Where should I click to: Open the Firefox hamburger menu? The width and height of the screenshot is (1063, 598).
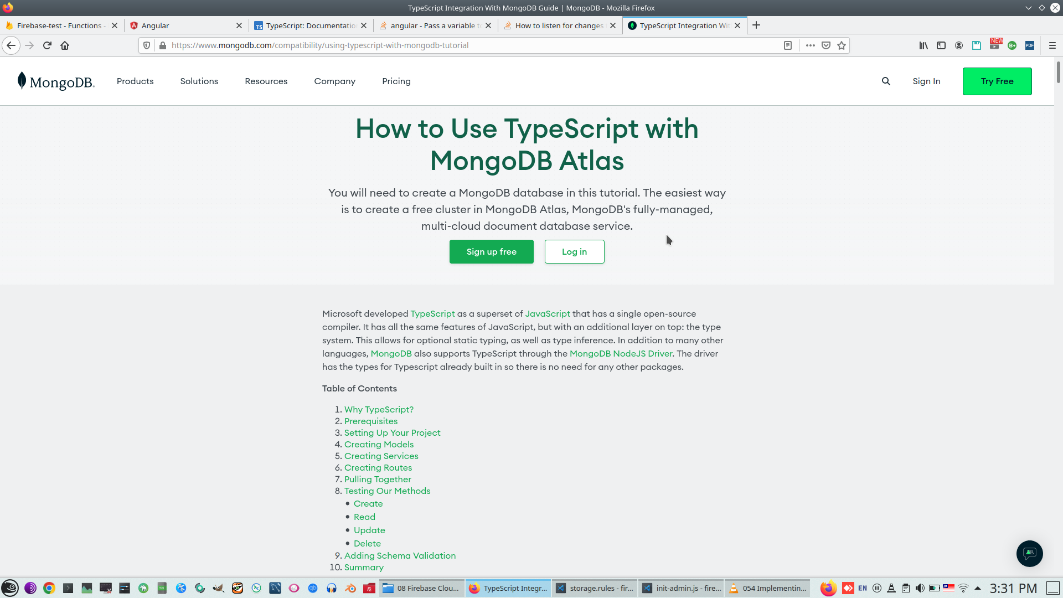coord(1052,45)
